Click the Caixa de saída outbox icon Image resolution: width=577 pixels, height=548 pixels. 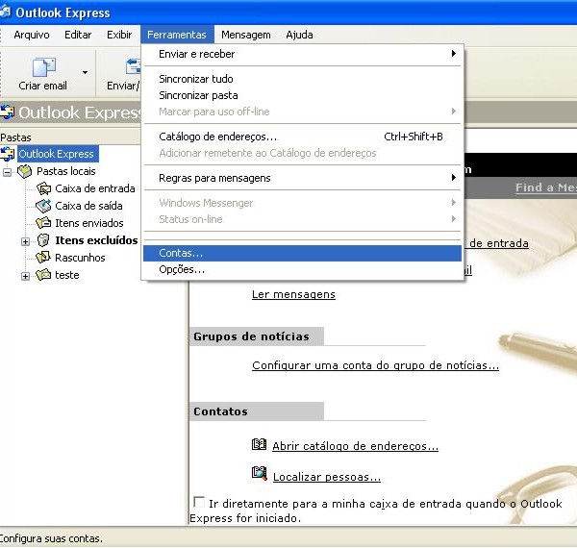coord(43,206)
